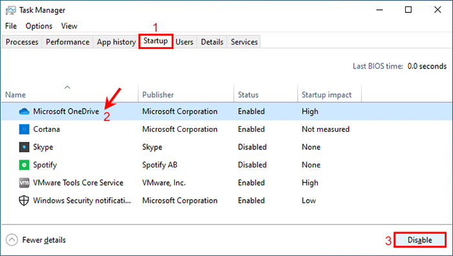Switch to the Details tab

212,42
